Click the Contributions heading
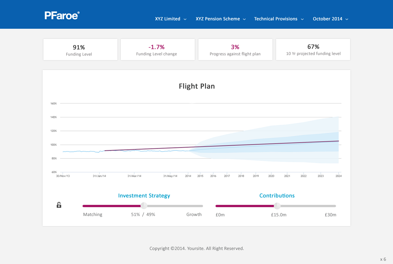 (x=277, y=196)
